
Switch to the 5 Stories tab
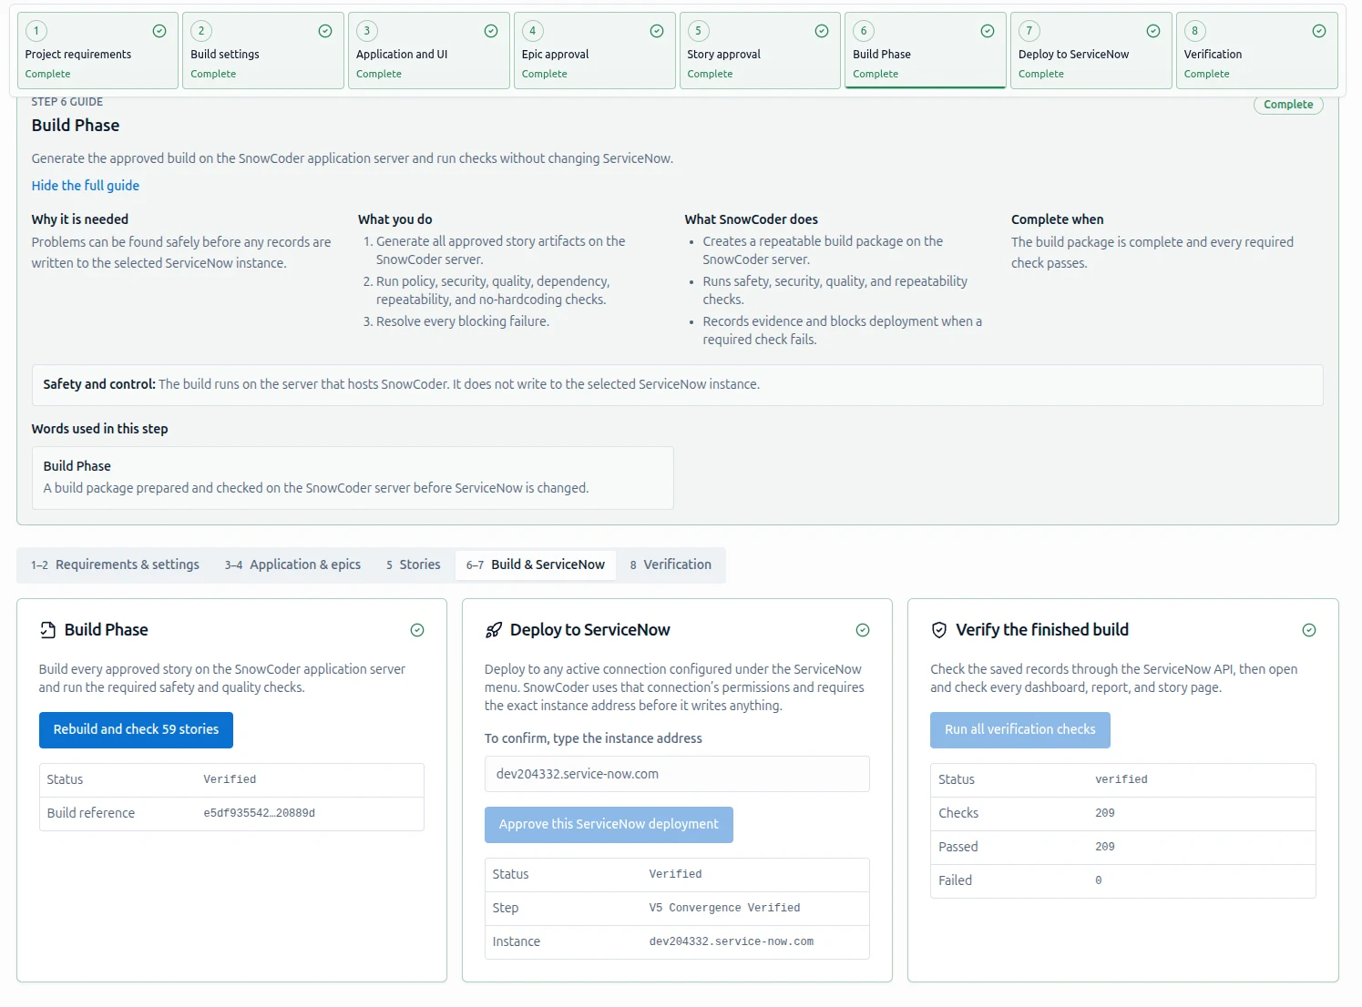[414, 565]
